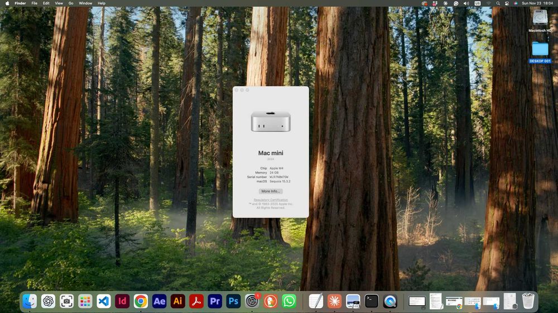Click the More Info... button

point(271,191)
